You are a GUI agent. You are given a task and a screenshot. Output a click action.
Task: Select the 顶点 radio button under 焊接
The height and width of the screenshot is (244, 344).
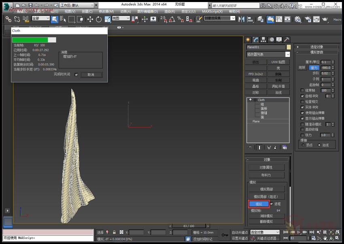pos(304,144)
